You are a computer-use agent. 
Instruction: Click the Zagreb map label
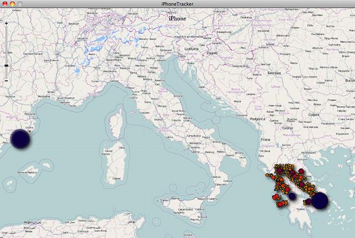coord(212,53)
